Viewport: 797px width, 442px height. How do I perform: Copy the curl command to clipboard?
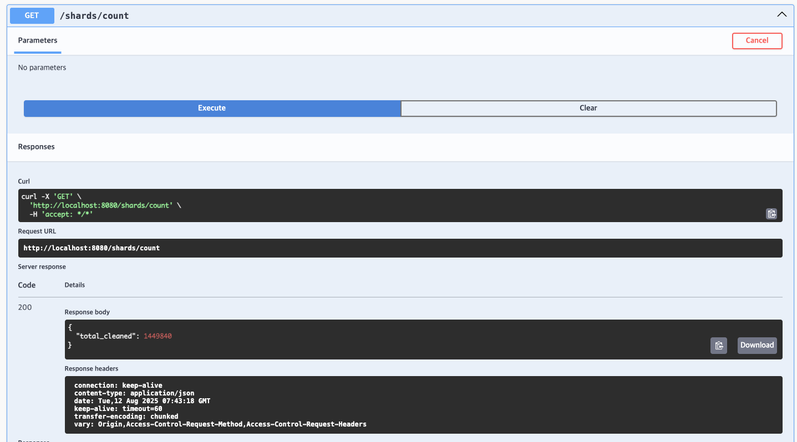point(771,214)
